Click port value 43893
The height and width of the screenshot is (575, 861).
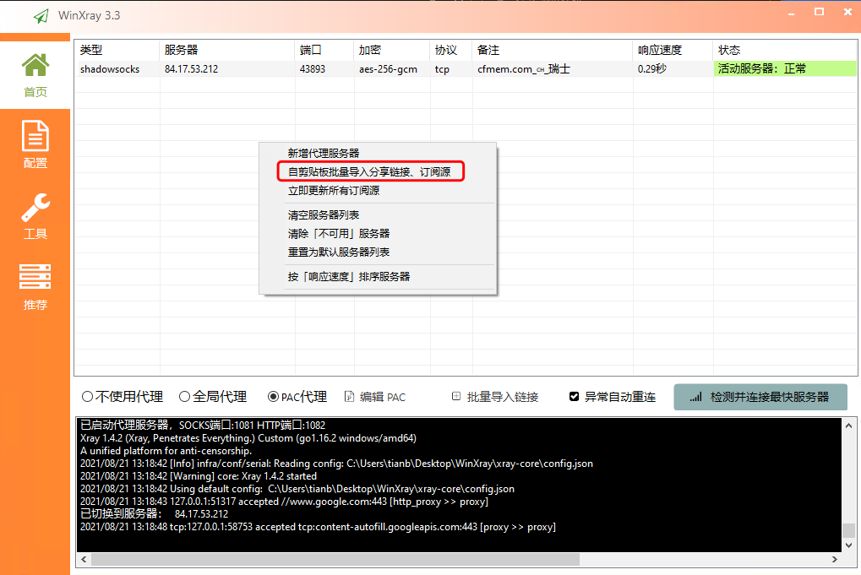point(313,69)
